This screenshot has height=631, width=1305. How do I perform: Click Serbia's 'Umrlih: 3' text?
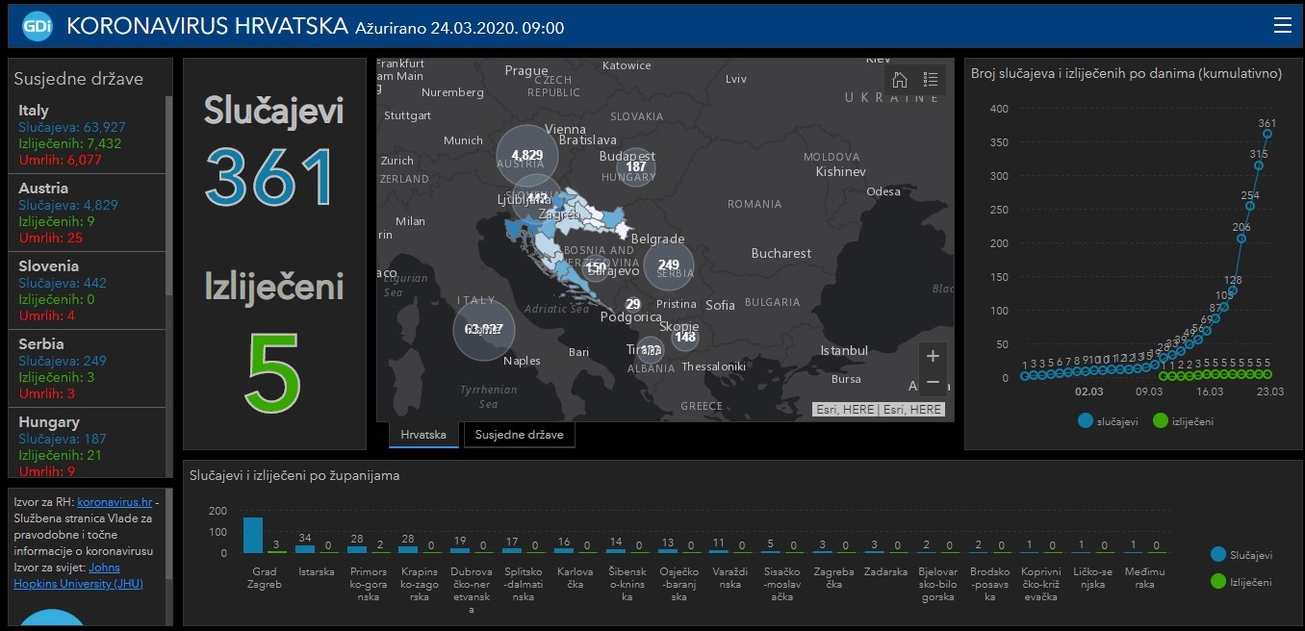tap(47, 393)
